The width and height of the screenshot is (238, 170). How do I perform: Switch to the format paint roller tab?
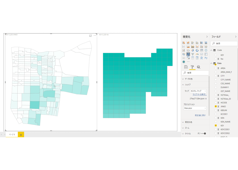[192, 67]
